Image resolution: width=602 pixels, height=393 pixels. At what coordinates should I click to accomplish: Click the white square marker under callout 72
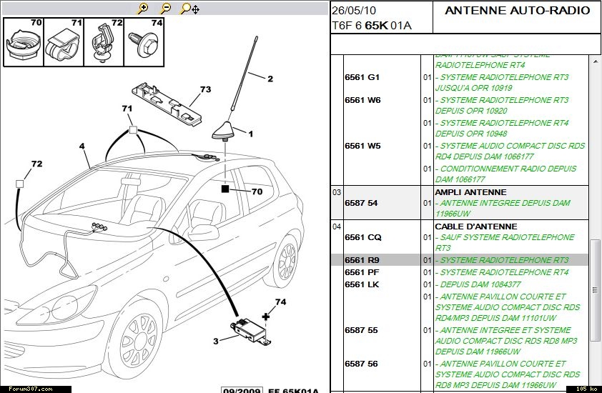[x=20, y=184]
